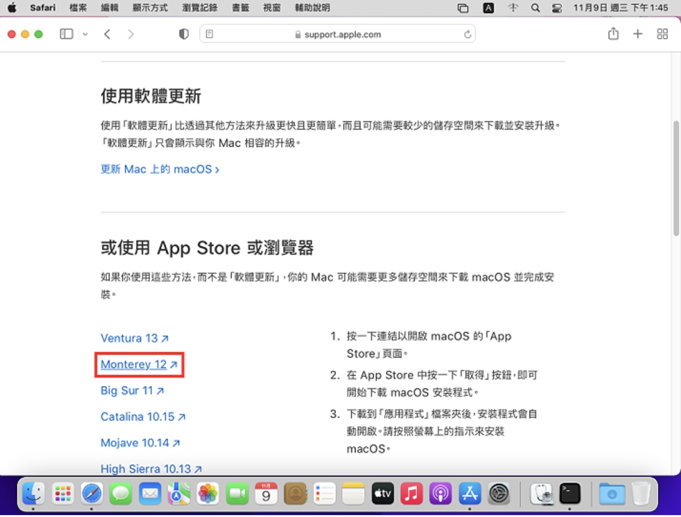
Task: Click the 或使用 App Store 或瀏覽器 heading
Action: (x=207, y=248)
